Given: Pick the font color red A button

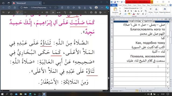Looking at the screenshot, I should [x=134, y=14].
